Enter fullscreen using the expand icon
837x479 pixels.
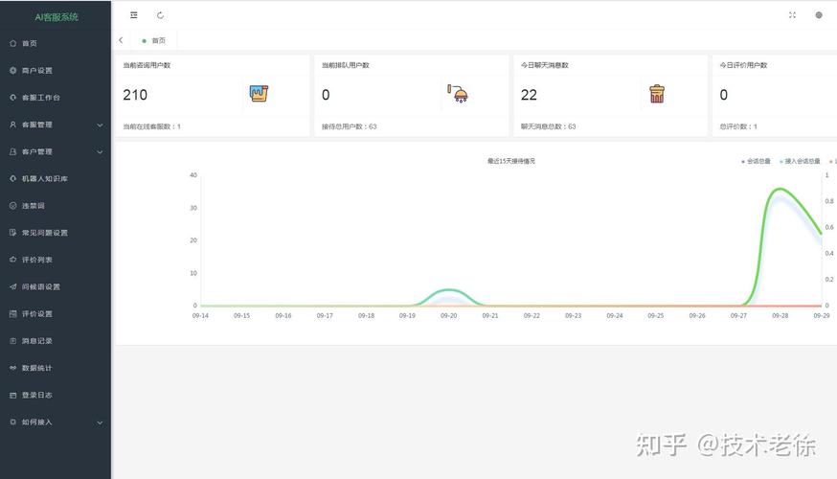tap(792, 15)
